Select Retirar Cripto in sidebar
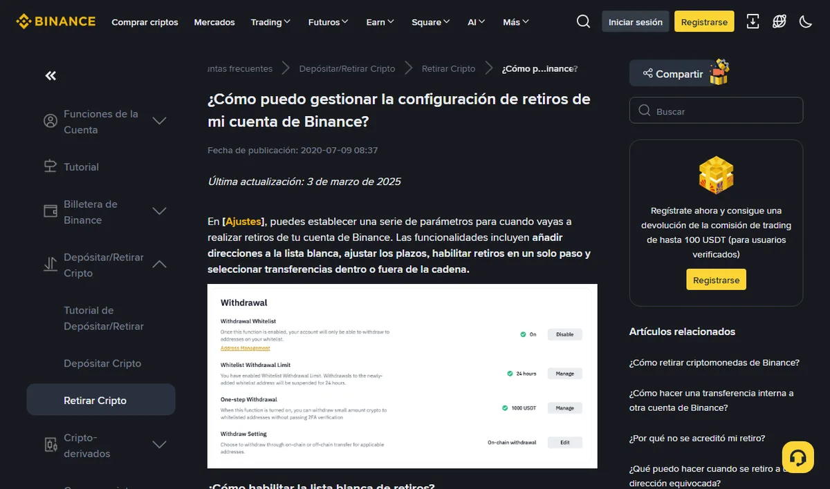 coord(101,400)
